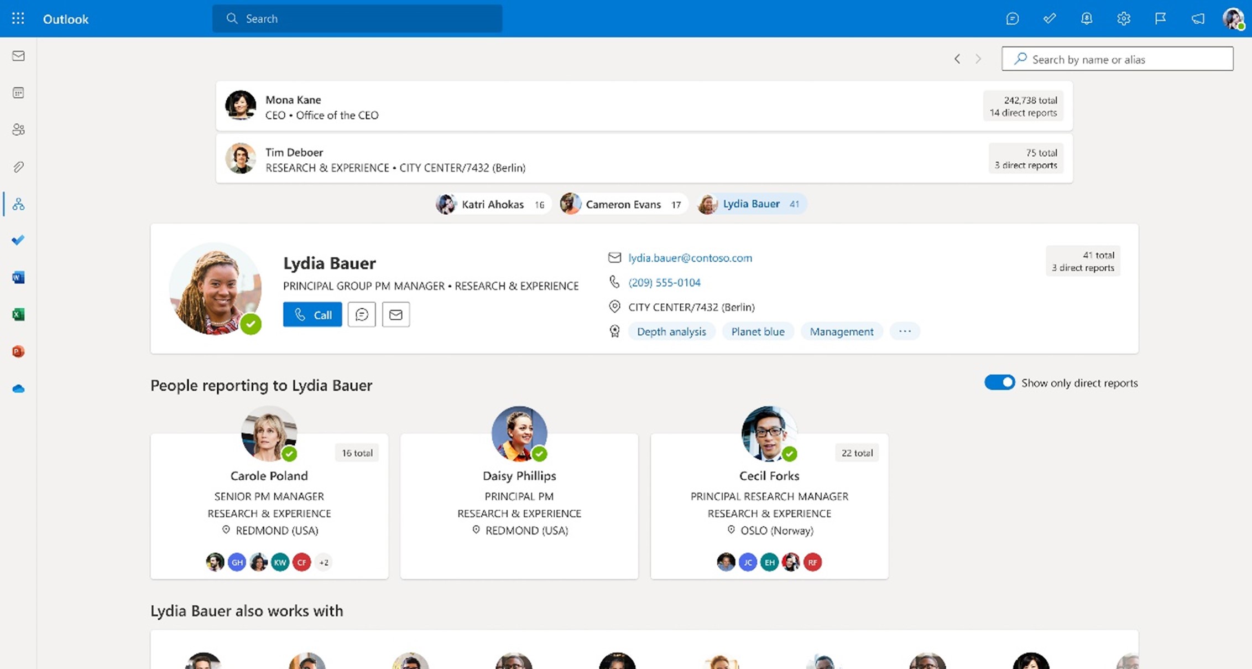Click the Depth analysis skill tag

671,331
